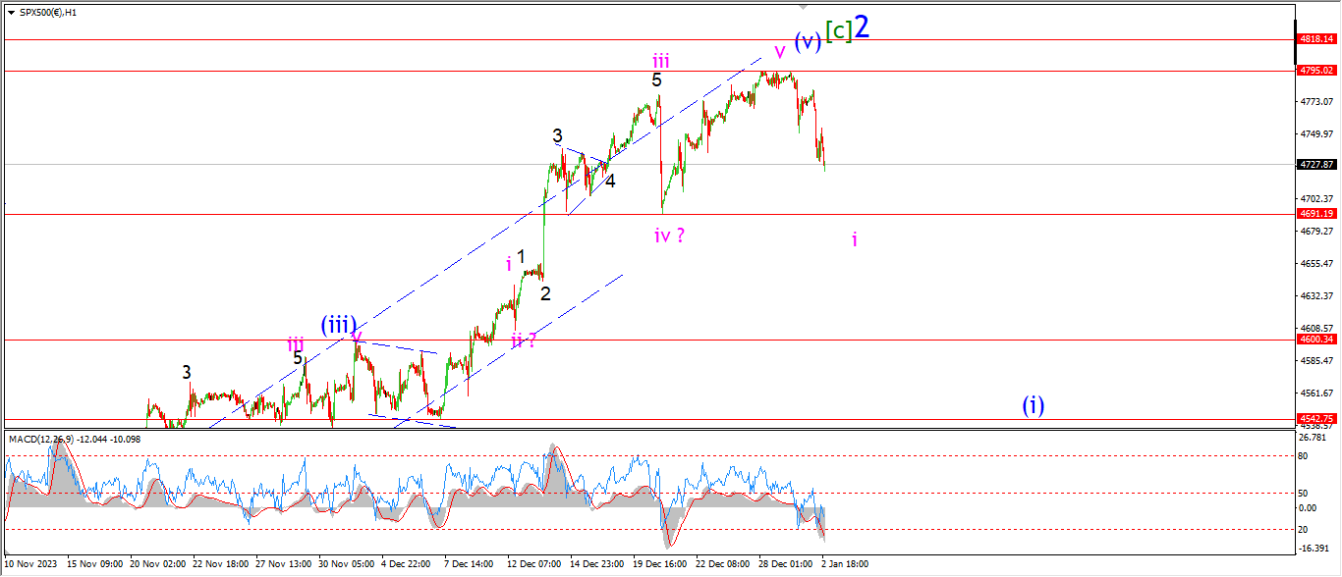Select the 4691.19 support level label

coord(1314,214)
